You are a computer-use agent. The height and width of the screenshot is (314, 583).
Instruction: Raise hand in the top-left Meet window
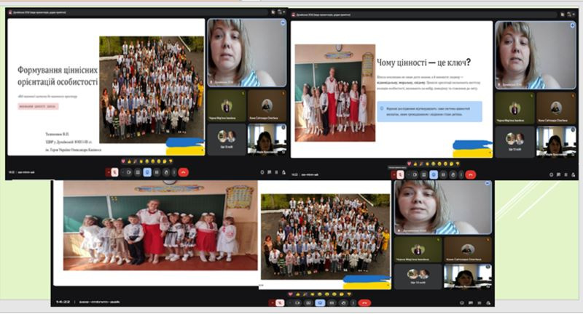[x=166, y=172]
